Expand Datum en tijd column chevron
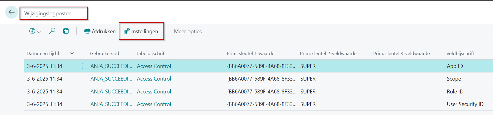 point(72,54)
